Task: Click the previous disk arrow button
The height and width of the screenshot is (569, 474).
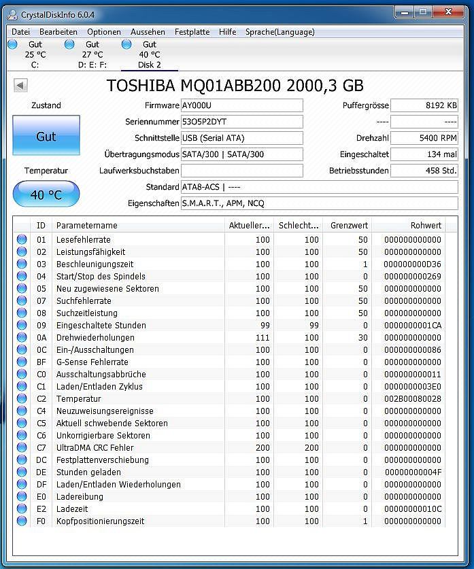Action: pos(20,86)
